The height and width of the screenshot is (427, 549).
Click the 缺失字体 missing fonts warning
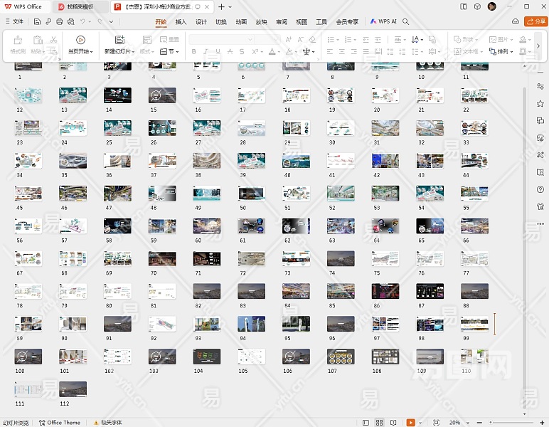(x=109, y=423)
